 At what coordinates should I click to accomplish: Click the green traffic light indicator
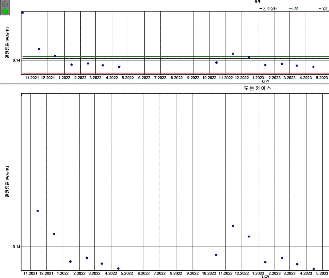point(5,11)
